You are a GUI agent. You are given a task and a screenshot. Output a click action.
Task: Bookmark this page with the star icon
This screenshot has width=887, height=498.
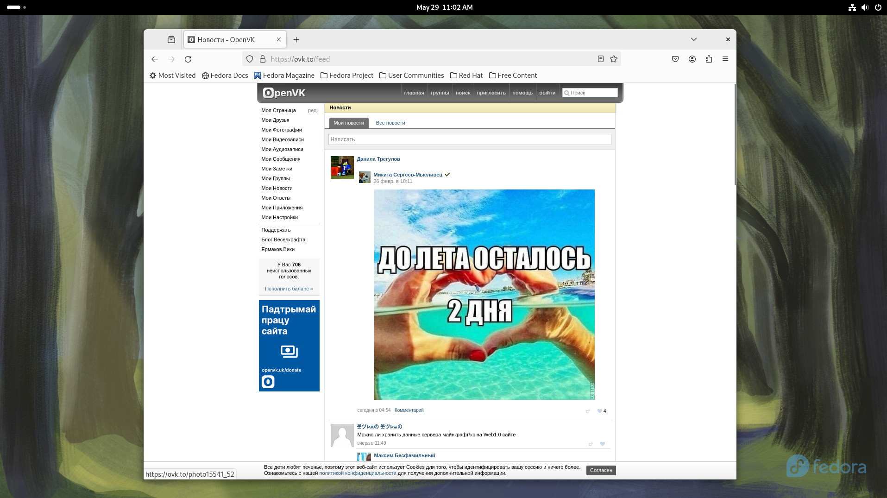pos(614,59)
